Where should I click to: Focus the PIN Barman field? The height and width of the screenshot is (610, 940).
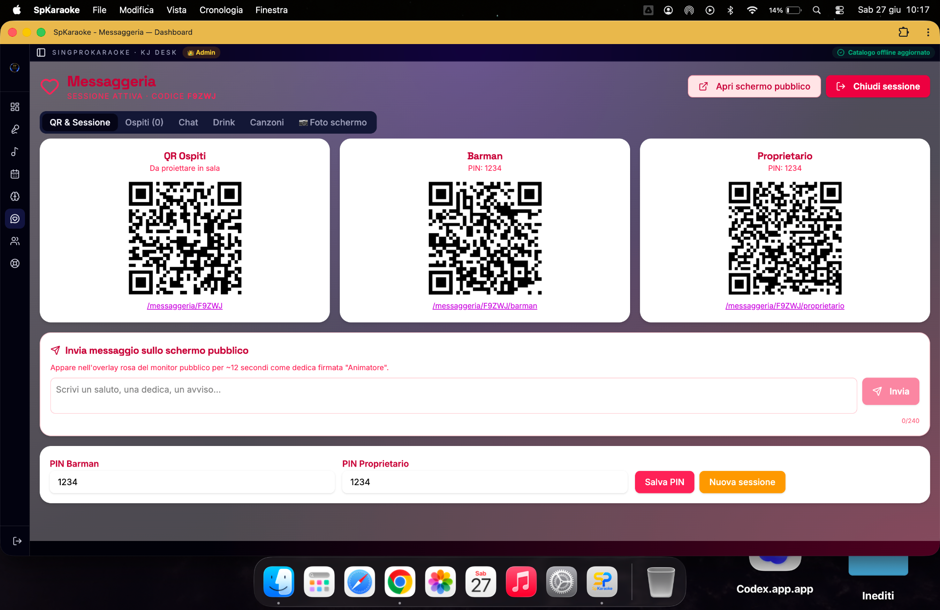coord(192,482)
